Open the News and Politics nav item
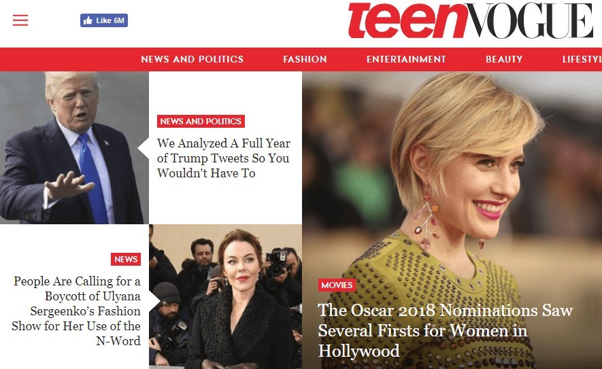Image resolution: width=602 pixels, height=369 pixels. click(x=192, y=59)
